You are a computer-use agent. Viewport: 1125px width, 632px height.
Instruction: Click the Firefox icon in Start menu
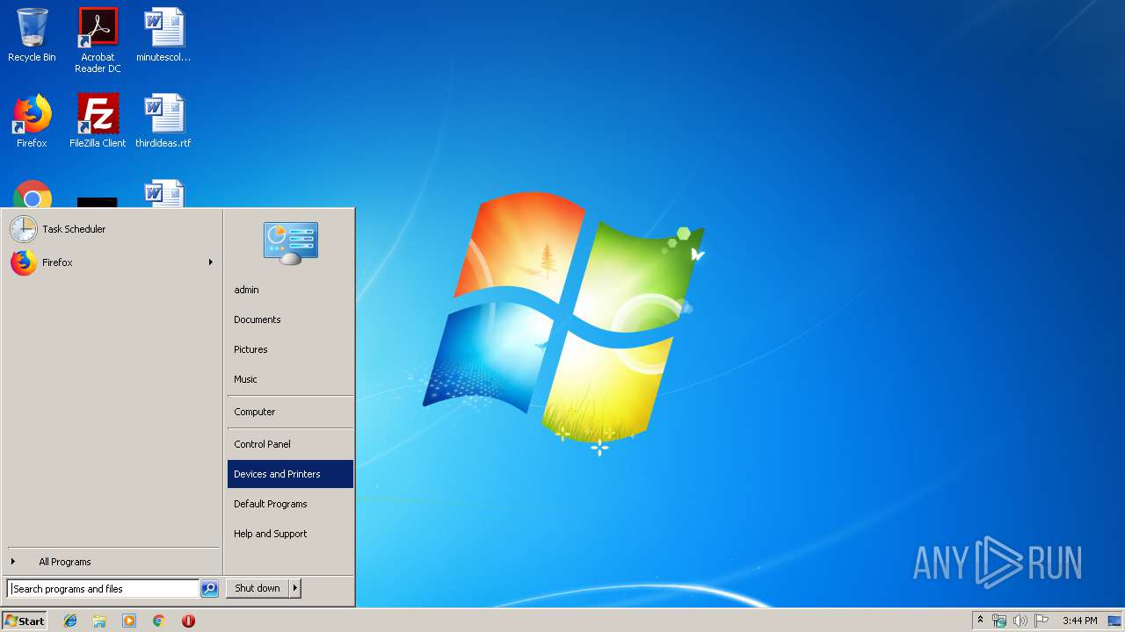coord(24,262)
